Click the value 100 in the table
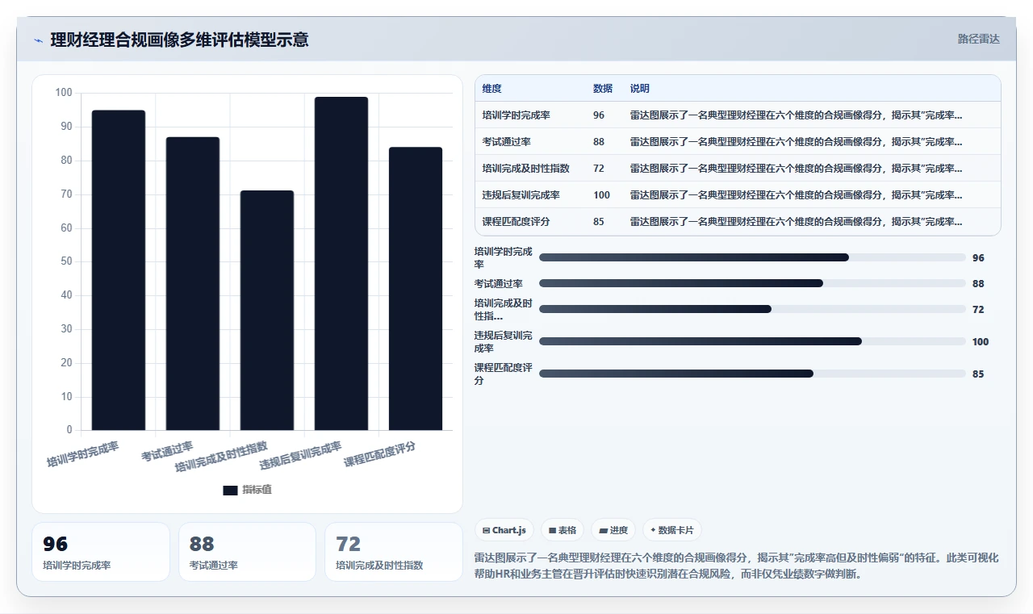 pyautogui.click(x=601, y=195)
